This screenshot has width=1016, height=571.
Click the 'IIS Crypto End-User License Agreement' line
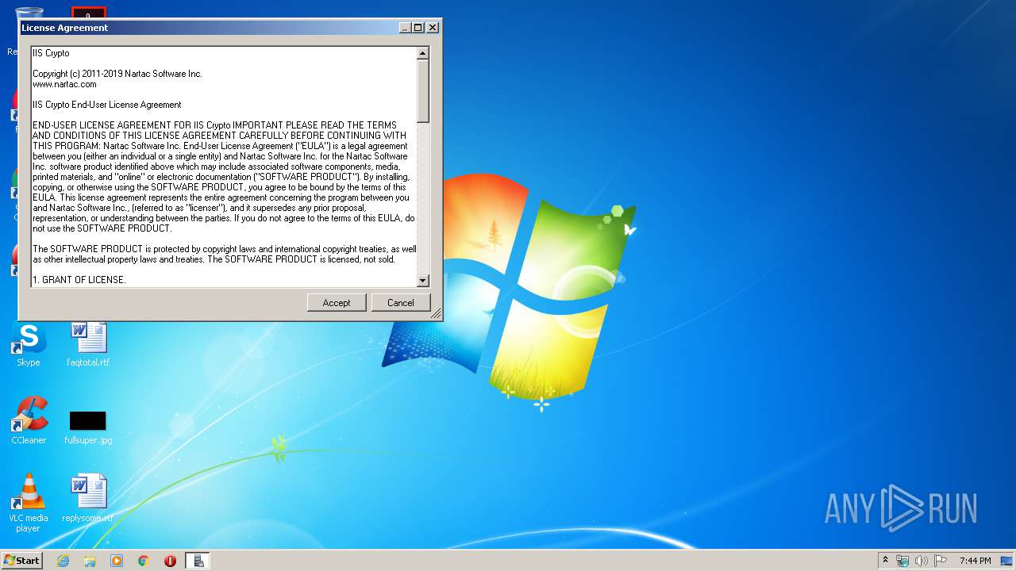click(x=107, y=105)
